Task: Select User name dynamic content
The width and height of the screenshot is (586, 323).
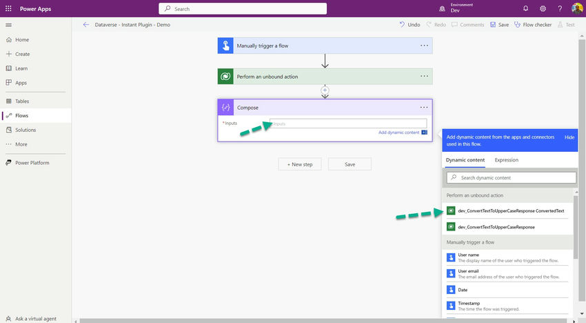Action: [x=507, y=257]
